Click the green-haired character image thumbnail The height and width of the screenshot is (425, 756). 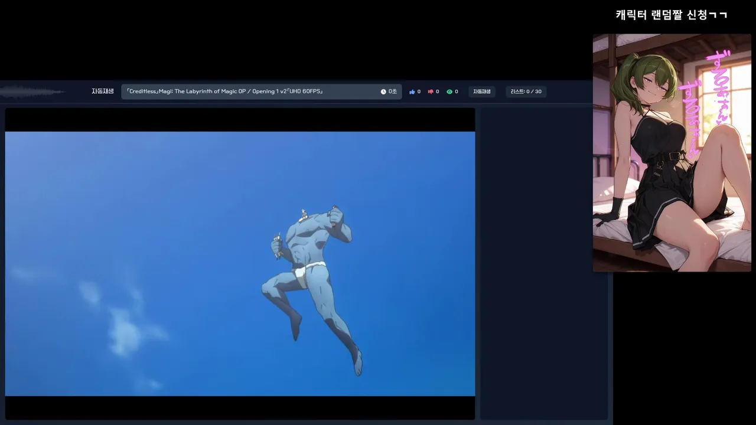pyautogui.click(x=672, y=153)
